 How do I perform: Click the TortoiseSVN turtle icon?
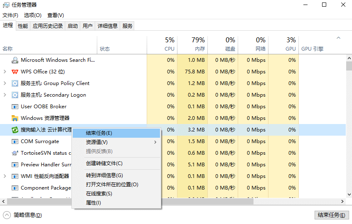point(15,153)
